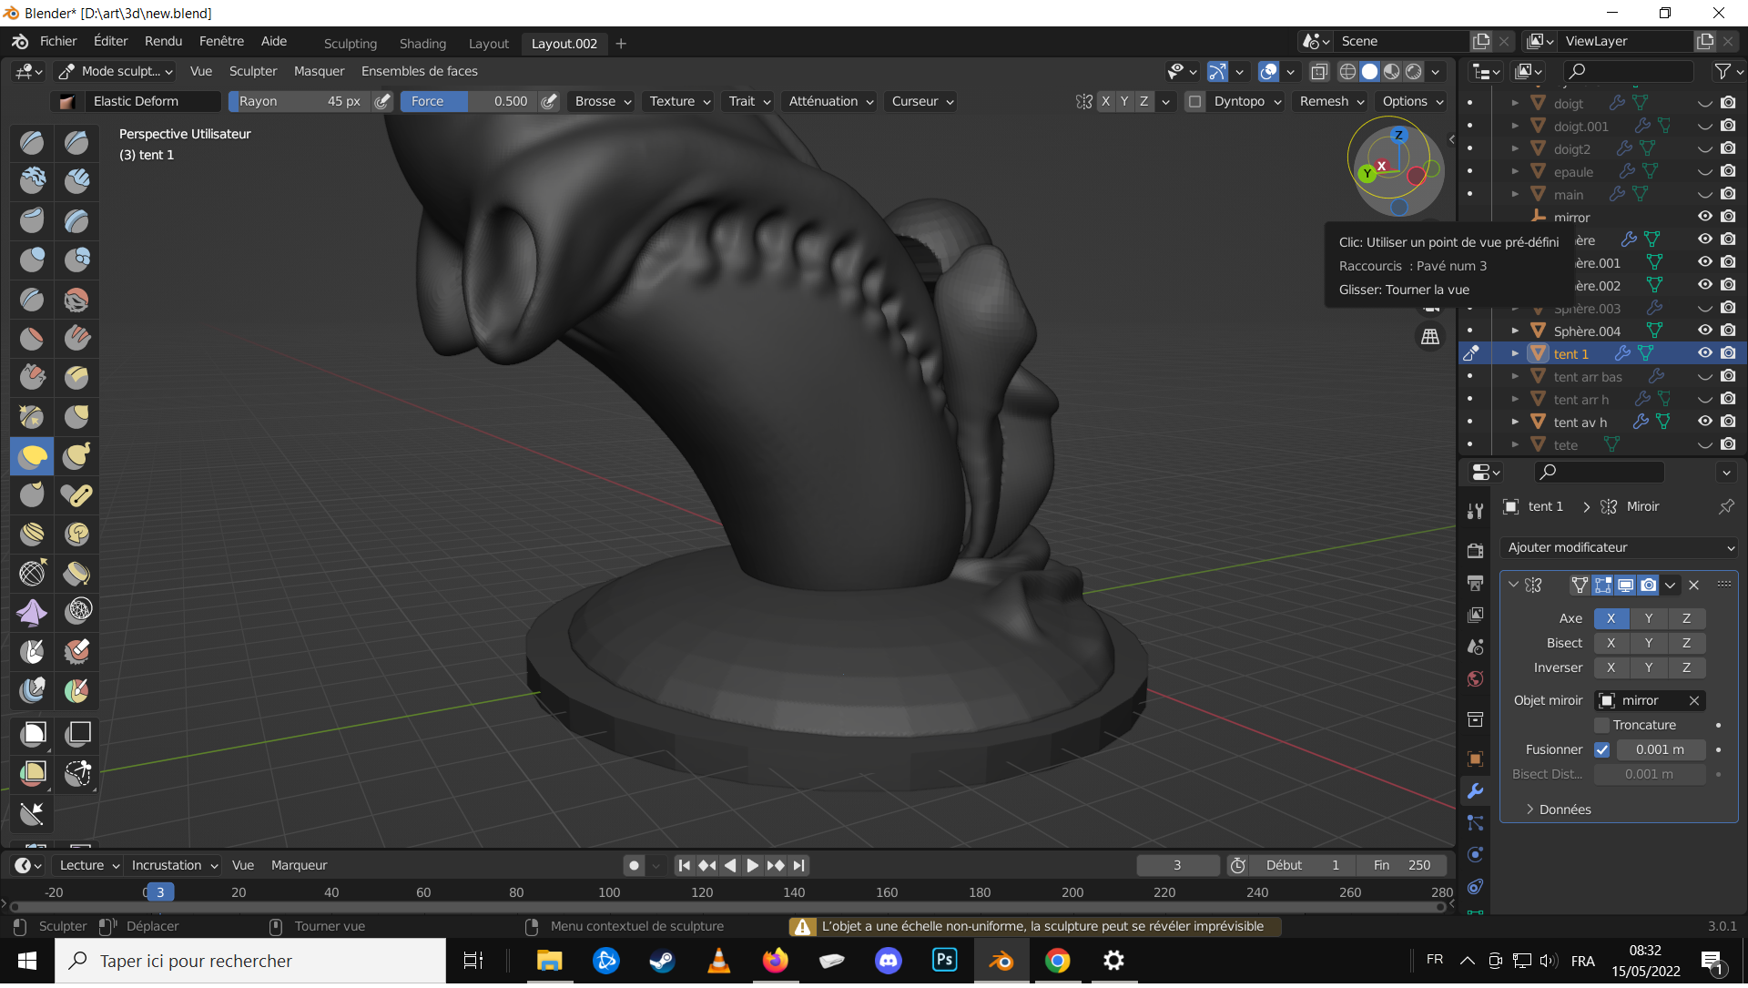Switch to the Shading workspace tab
The image size is (1748, 988).
(422, 44)
